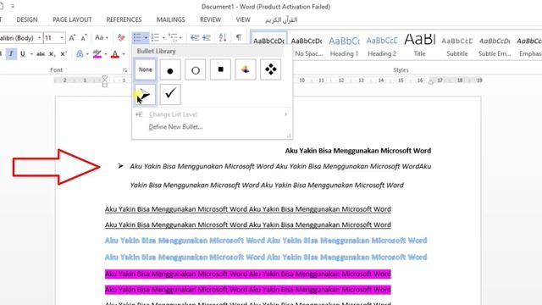Image resolution: width=542 pixels, height=305 pixels.
Task: Open the DESIGN ribbon tab
Action: 27,19
